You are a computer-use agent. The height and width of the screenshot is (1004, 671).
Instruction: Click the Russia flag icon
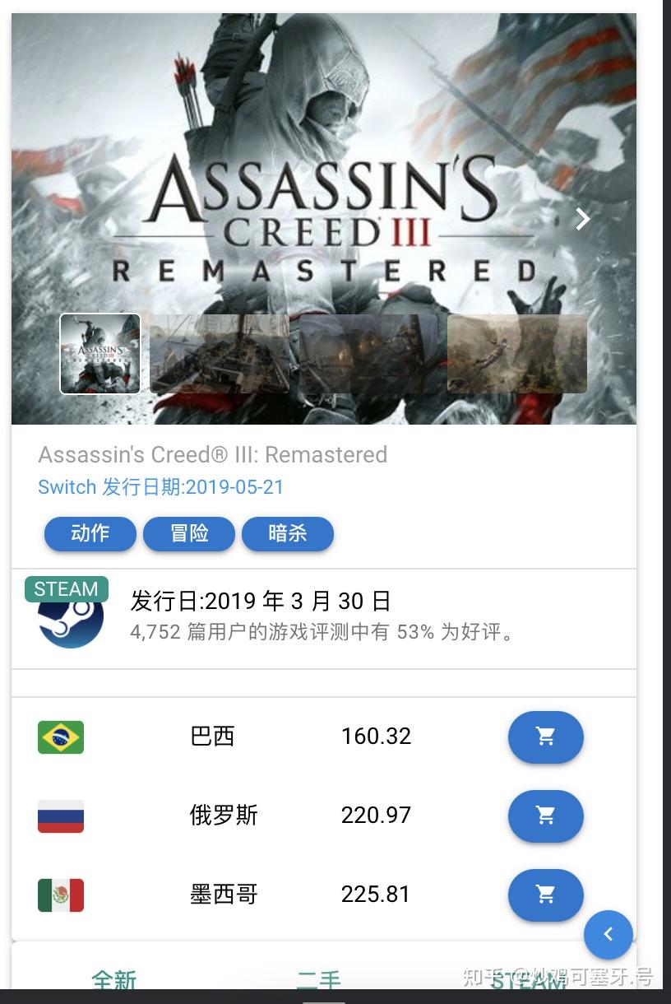coord(61,816)
